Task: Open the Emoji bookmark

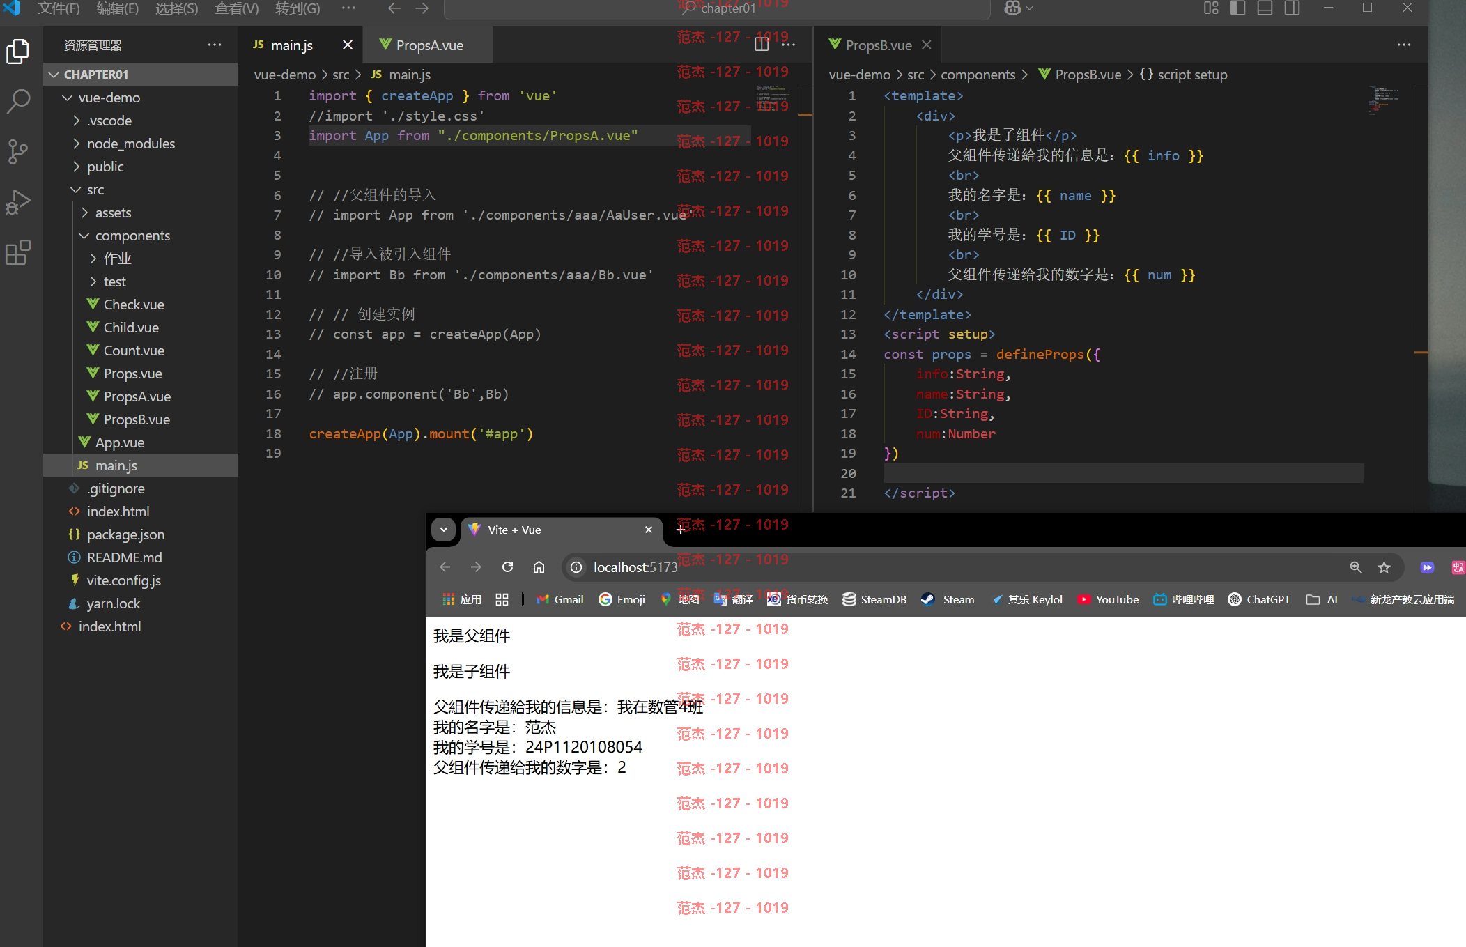Action: pyautogui.click(x=622, y=599)
